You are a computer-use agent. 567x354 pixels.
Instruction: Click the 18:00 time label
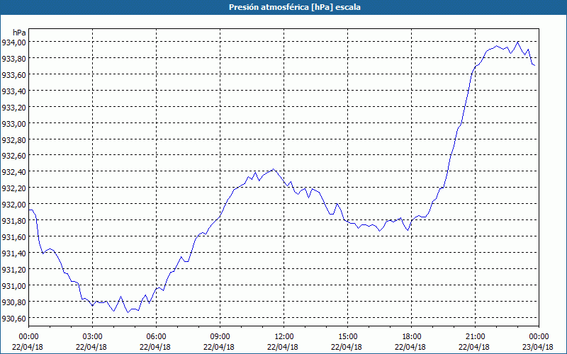[x=412, y=337]
